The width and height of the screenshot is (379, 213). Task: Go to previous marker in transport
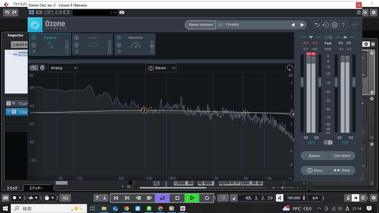pyautogui.click(x=116, y=198)
